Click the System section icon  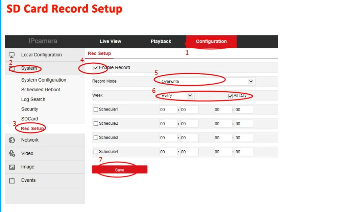[11, 68]
